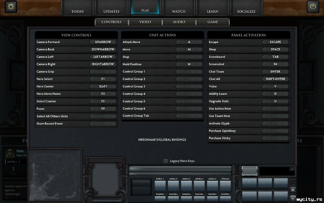Open the Learn tab
The height and width of the screenshot is (203, 324).
point(212,8)
